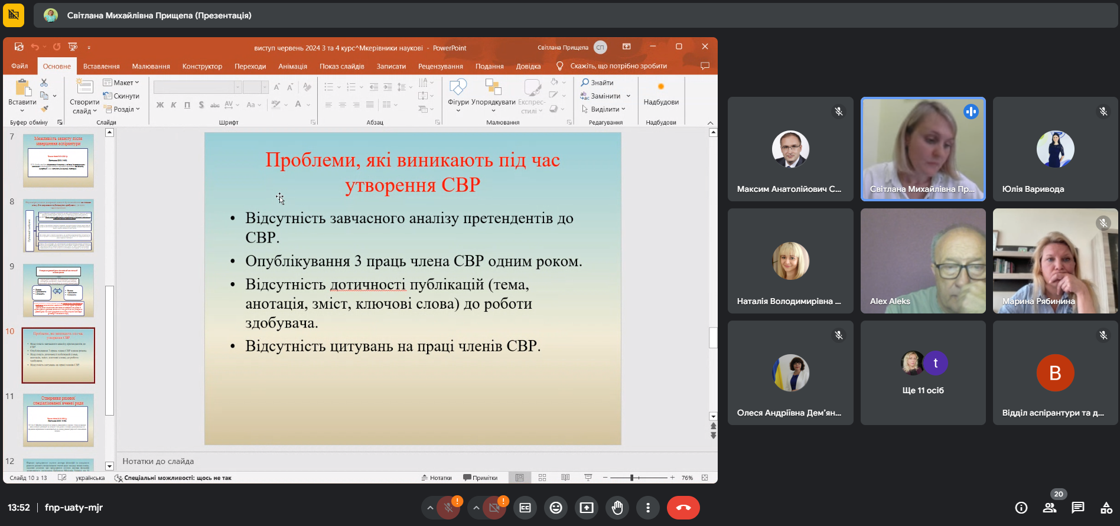Open meeting details info icon
Image resolution: width=1120 pixels, height=526 pixels.
click(x=1021, y=508)
